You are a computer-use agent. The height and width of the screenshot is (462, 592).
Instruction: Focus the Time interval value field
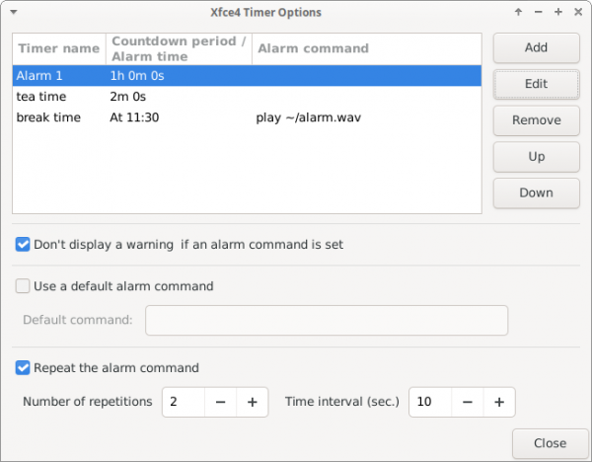pos(430,402)
